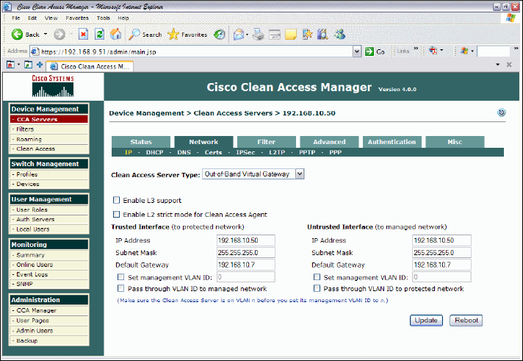
Task: Click the Stop loading icon
Action: (x=83, y=34)
